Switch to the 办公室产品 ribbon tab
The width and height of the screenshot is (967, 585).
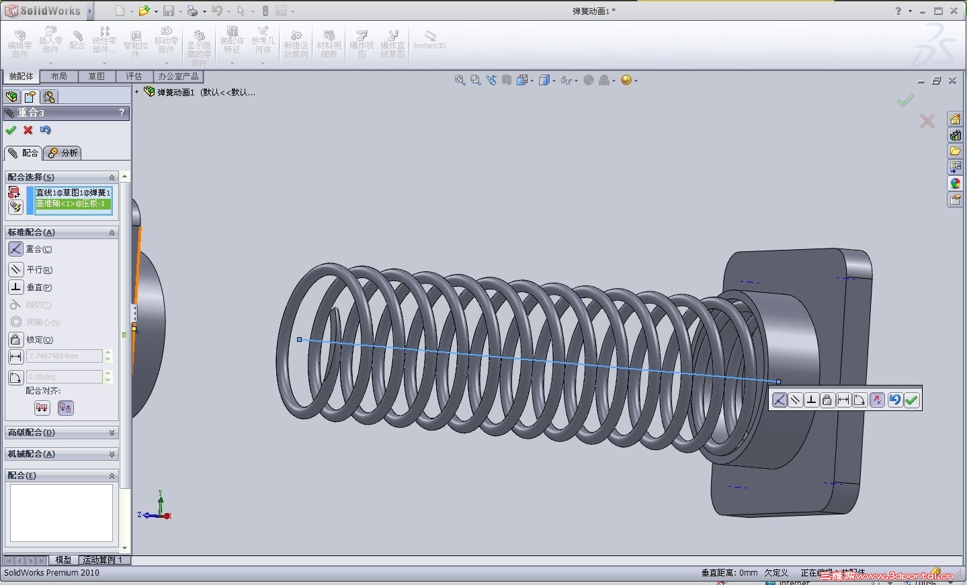point(178,77)
